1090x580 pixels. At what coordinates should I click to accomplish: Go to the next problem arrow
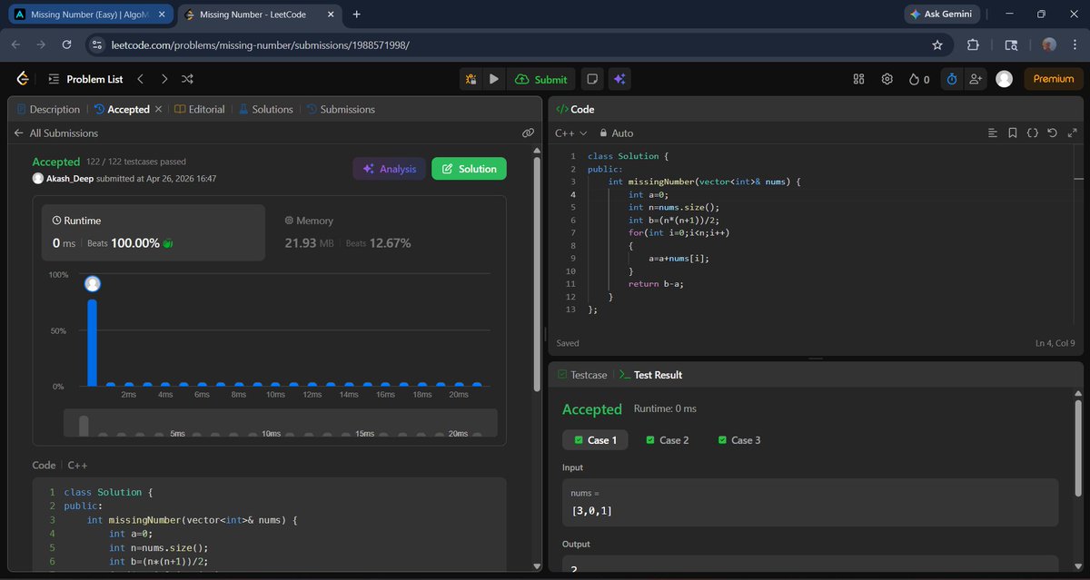163,79
